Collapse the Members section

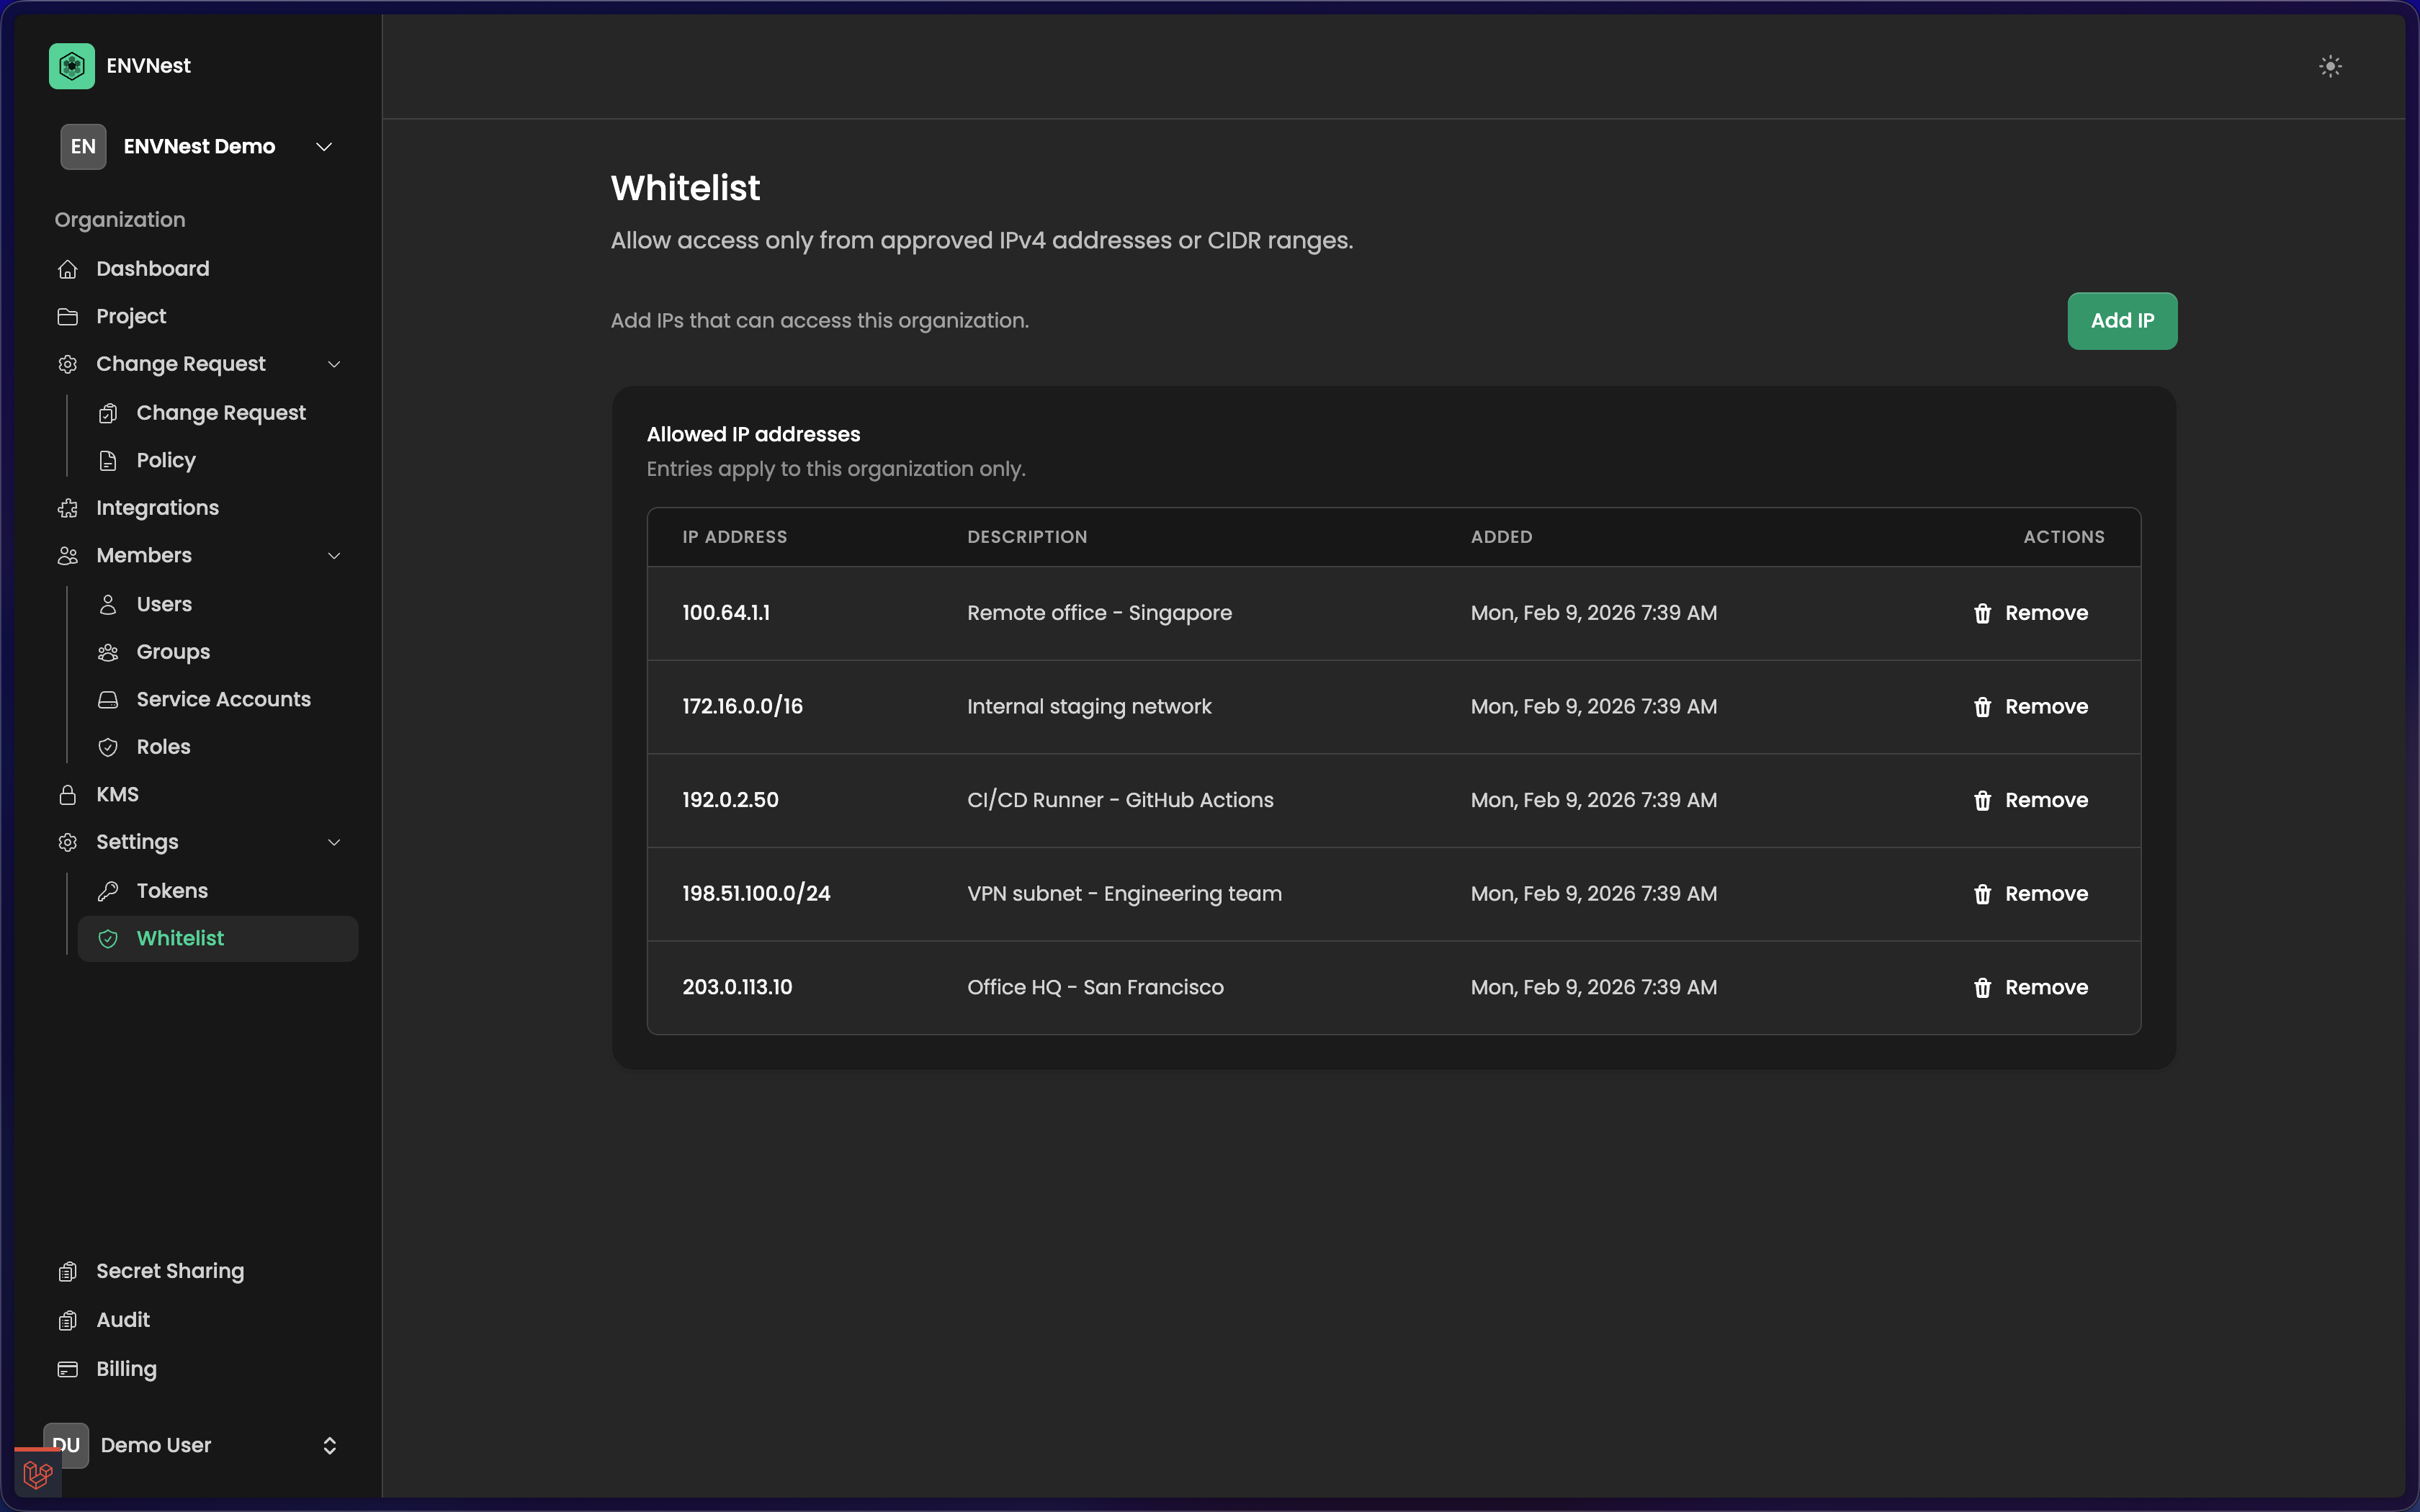[x=335, y=556]
